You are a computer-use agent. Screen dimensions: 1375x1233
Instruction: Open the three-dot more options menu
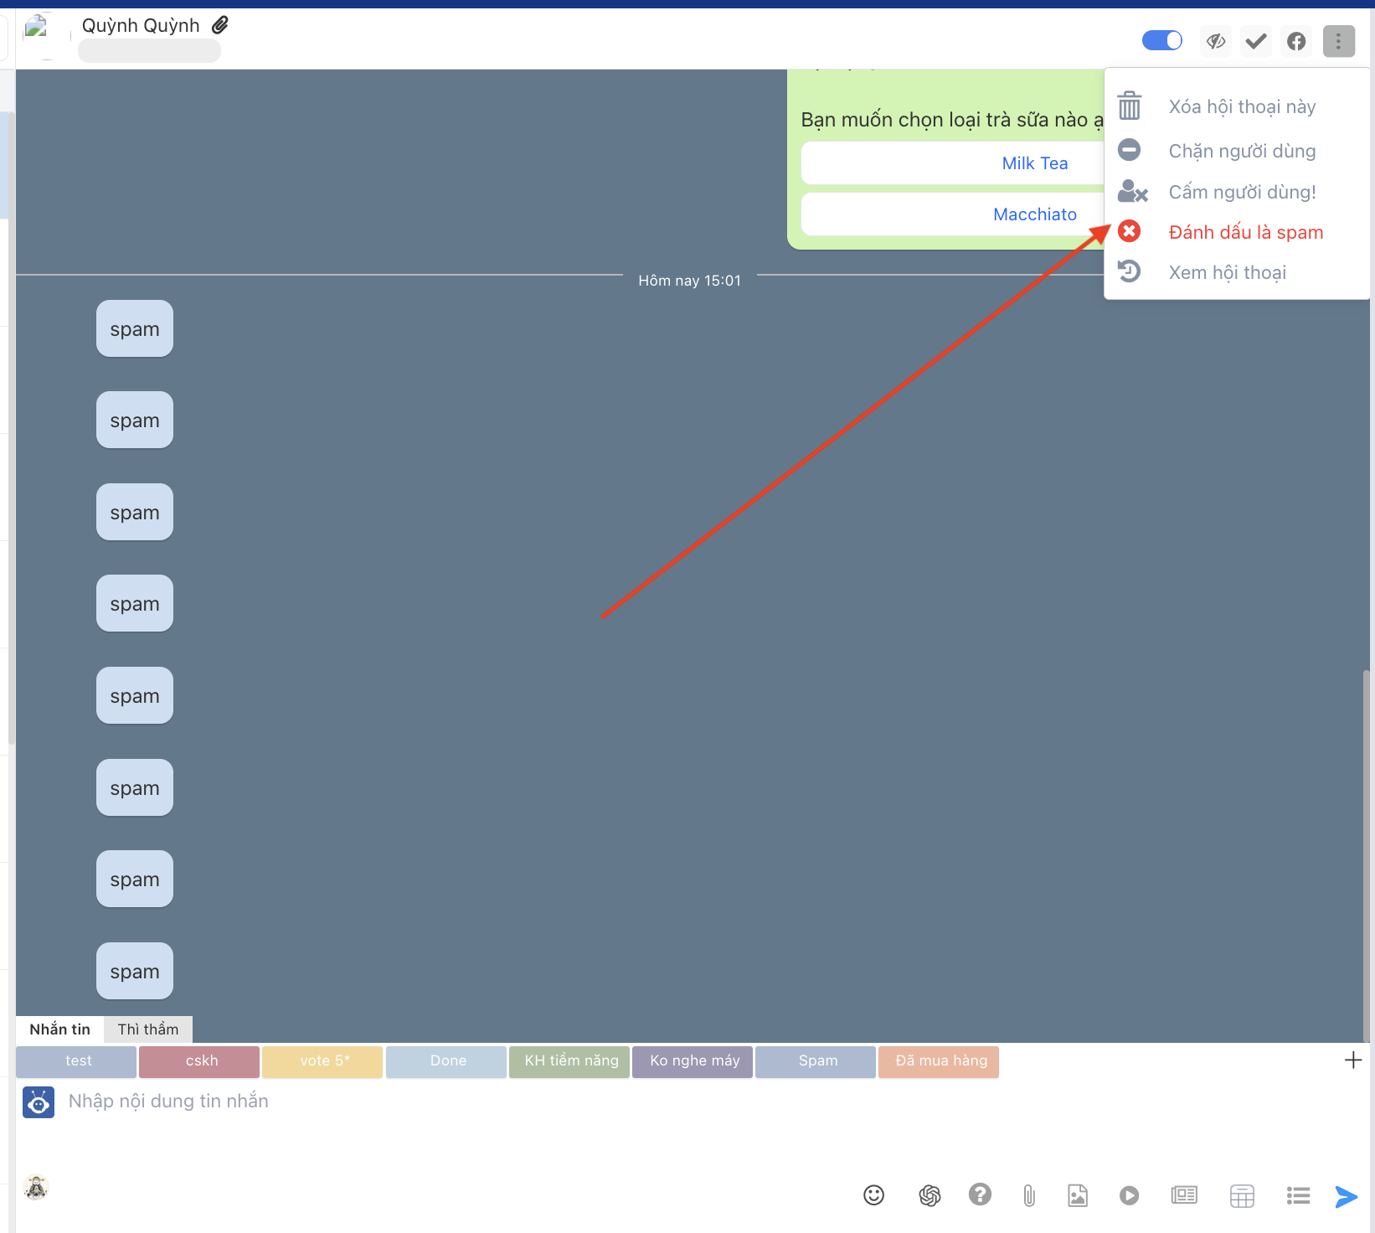1338,41
